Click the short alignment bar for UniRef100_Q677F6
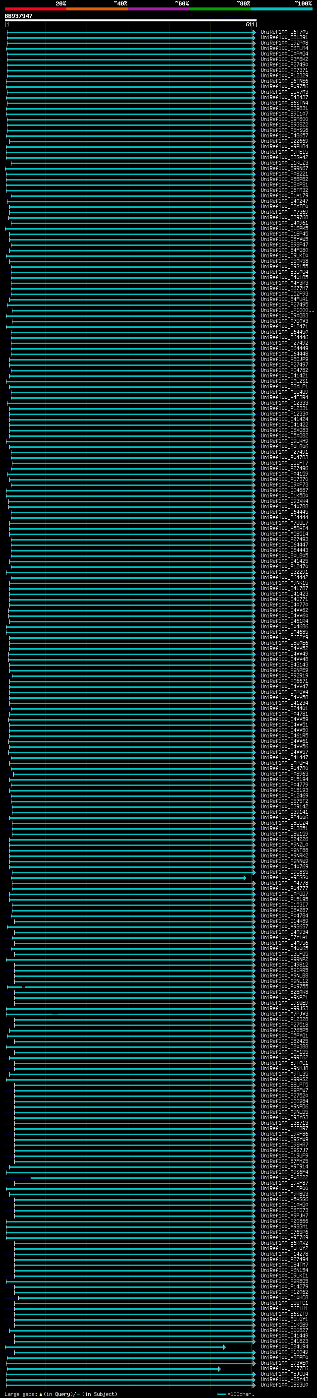The width and height of the screenshot is (317, 1398). click(113, 1369)
